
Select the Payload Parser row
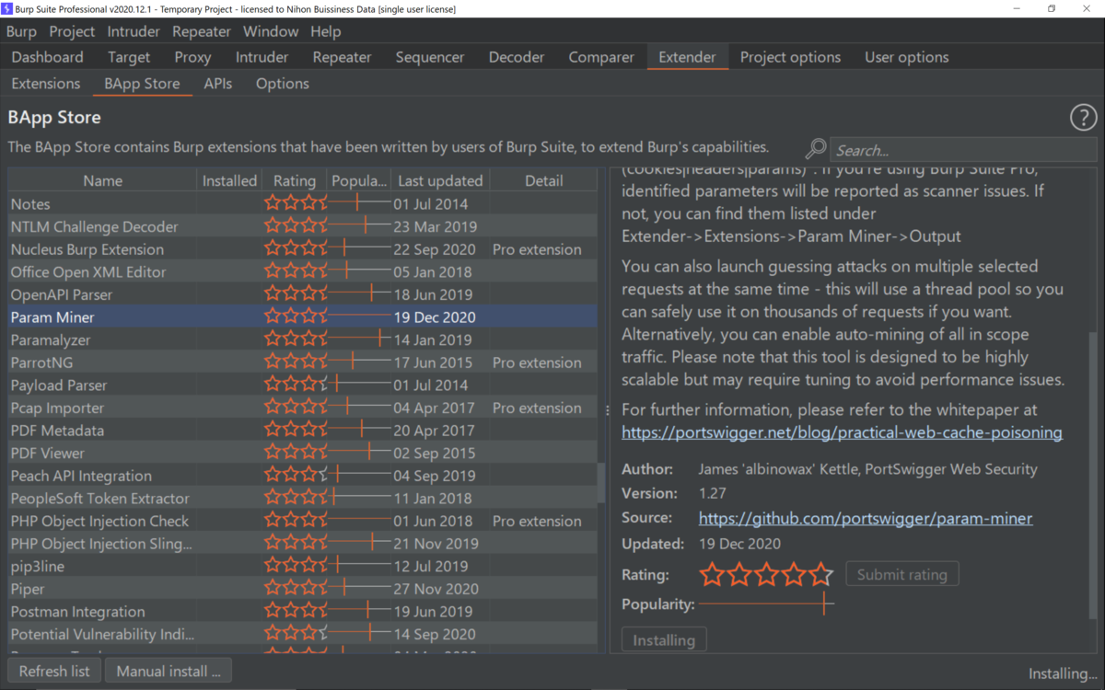click(302, 385)
